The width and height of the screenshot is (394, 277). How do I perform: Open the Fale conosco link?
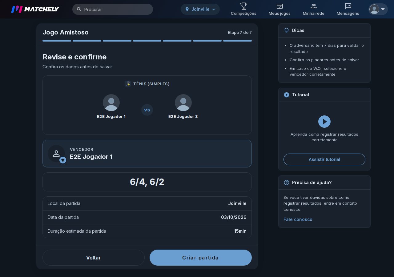pos(298,219)
